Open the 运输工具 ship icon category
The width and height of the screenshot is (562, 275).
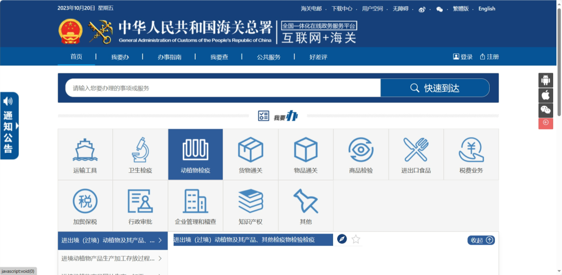(x=85, y=155)
